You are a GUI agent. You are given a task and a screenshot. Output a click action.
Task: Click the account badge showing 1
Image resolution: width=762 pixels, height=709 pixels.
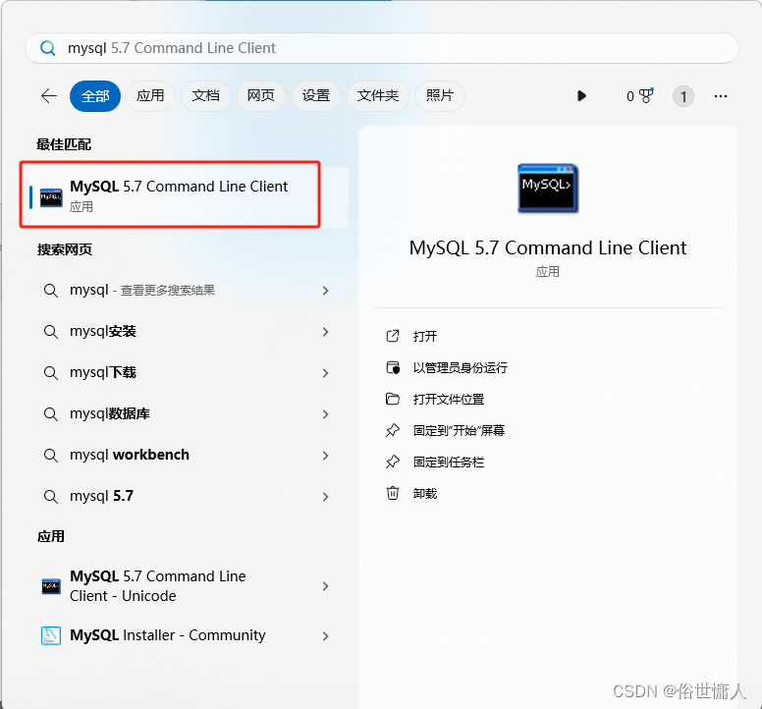point(682,96)
